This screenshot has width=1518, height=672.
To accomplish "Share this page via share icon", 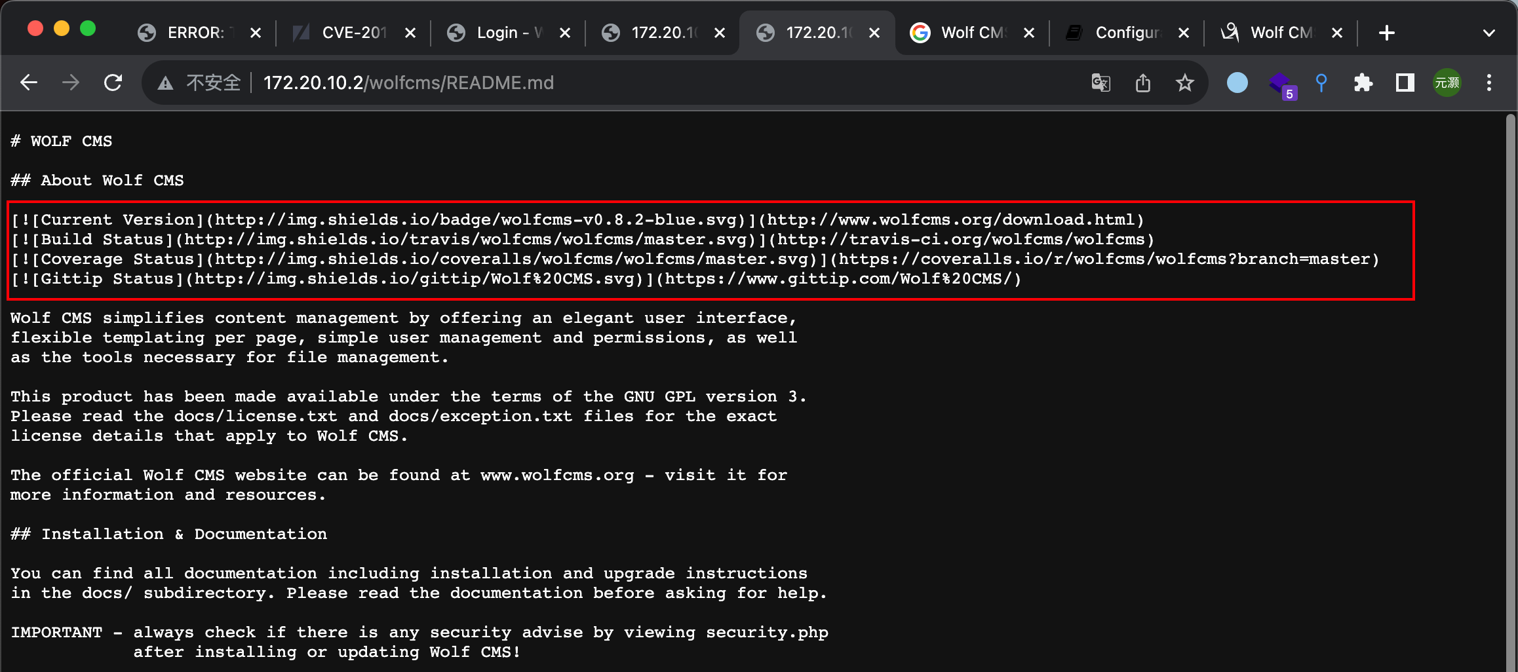I will point(1143,83).
